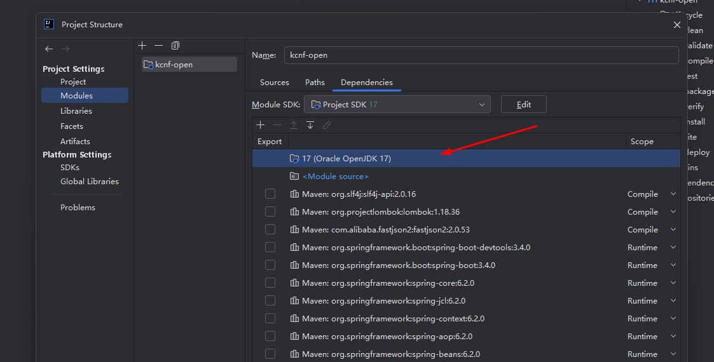Click the remove module minus icon
714x362 pixels.
(158, 45)
